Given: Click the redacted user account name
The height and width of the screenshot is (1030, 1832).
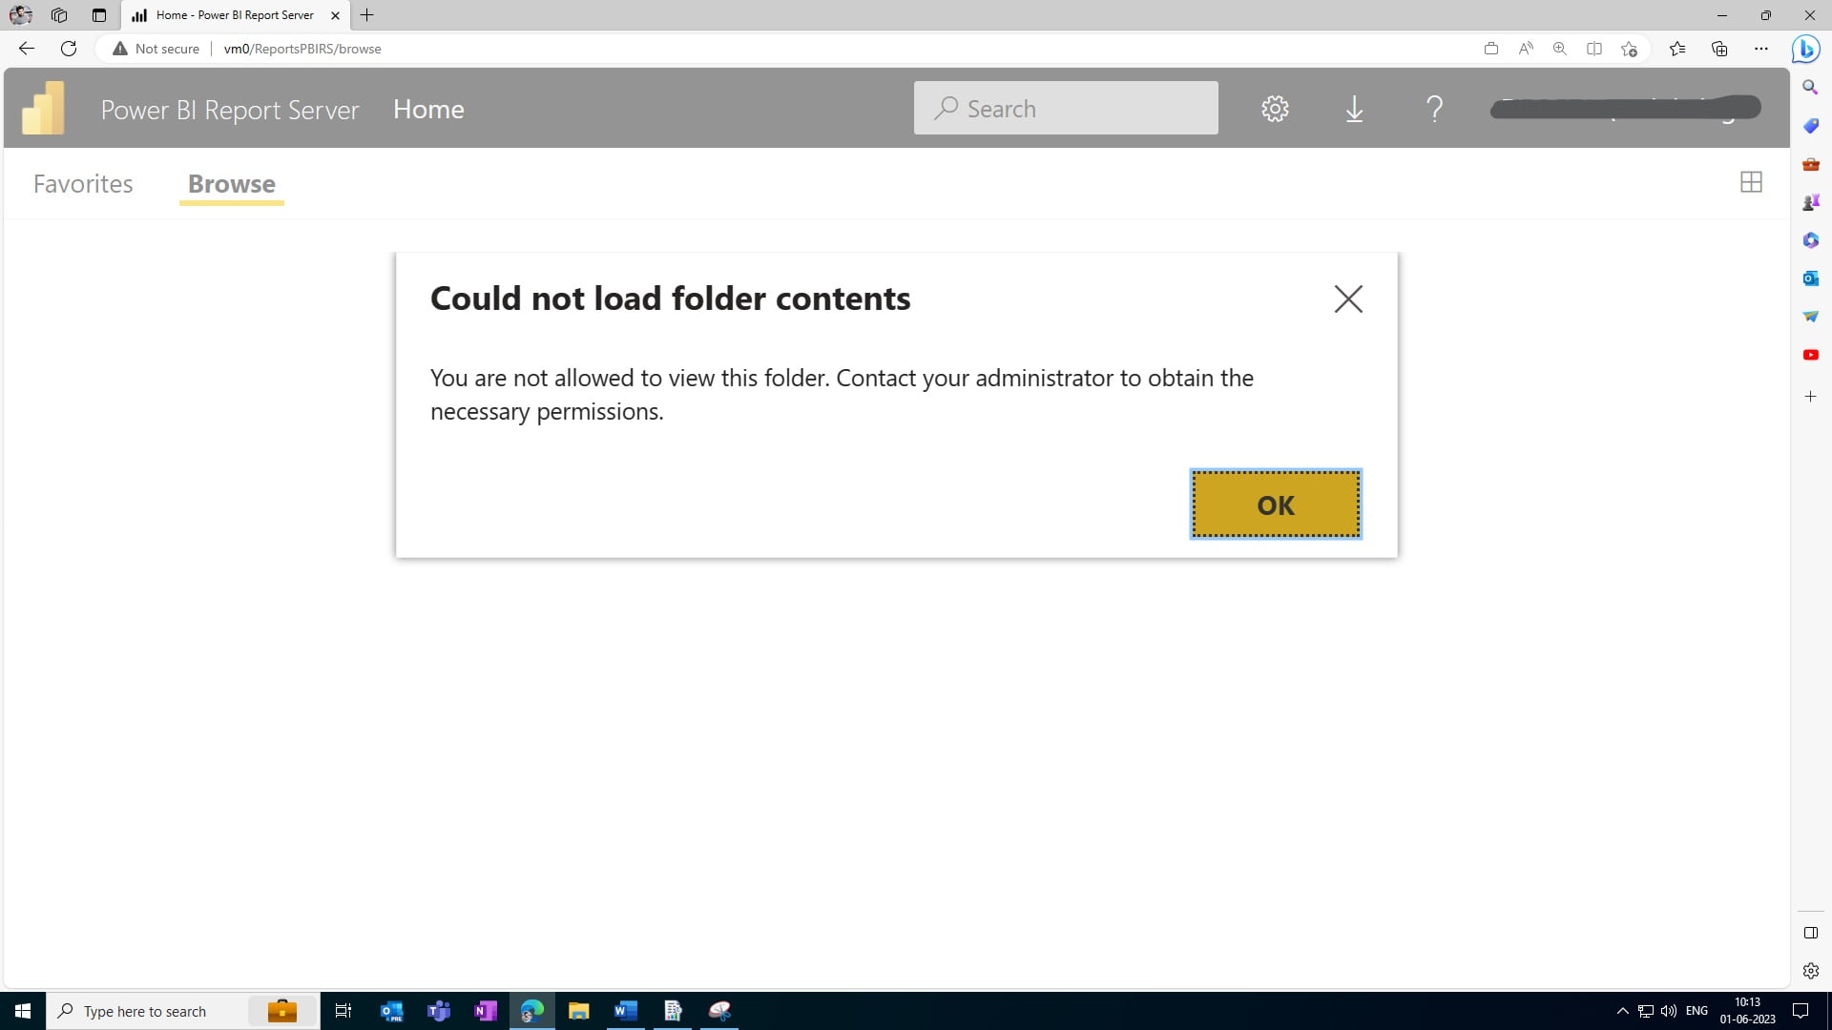Looking at the screenshot, I should pos(1625,109).
